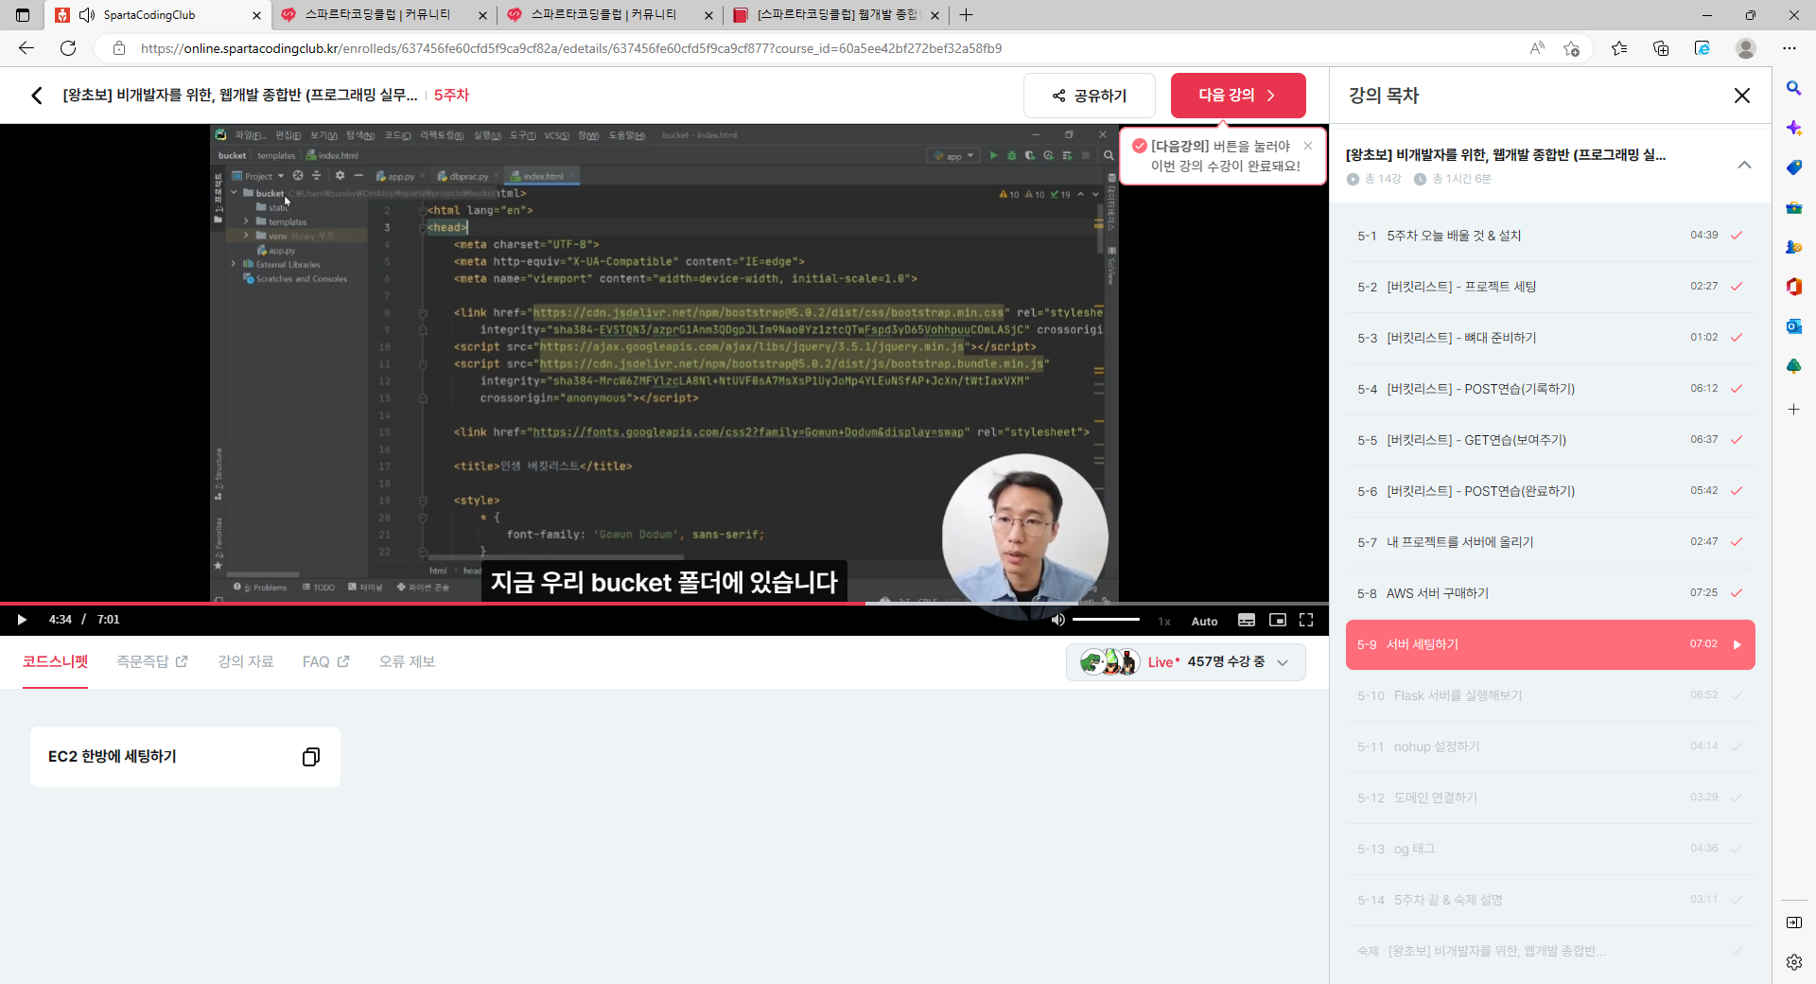Screen dimensions: 1816x984
Task: Enable picture-in-picture mode
Action: click(1277, 620)
